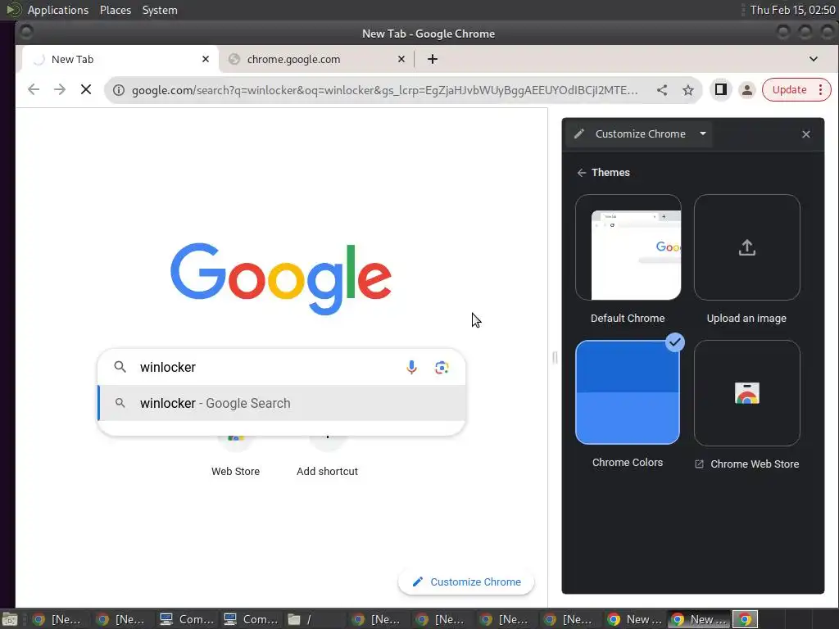The image size is (839, 629).
Task: Click Add shortcut on the new tab page
Action: pyautogui.click(x=328, y=455)
